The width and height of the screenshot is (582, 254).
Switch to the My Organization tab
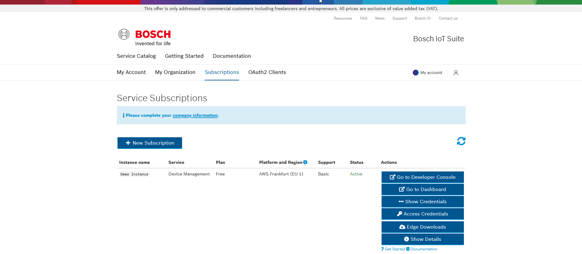point(175,72)
